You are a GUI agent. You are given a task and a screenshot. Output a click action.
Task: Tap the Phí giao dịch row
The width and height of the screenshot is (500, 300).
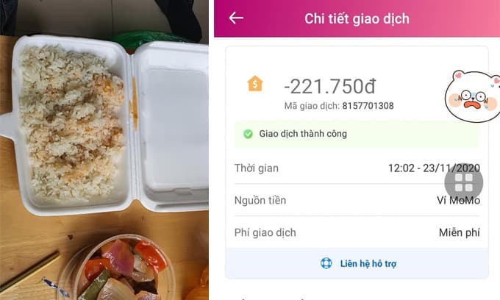tap(357, 232)
